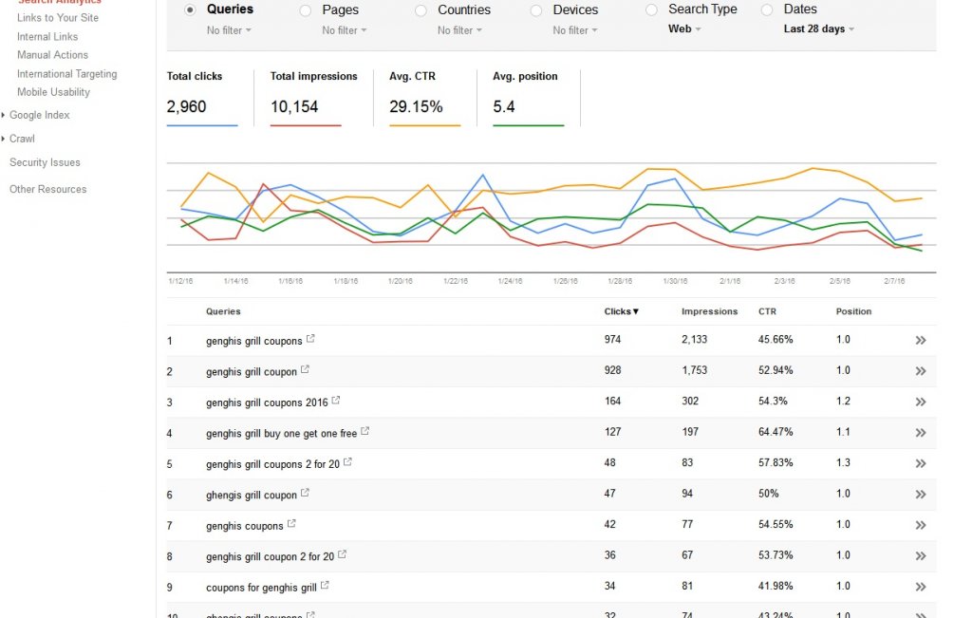Open external link for 'genghis grill buy one get one free'
The image size is (972, 618).
[x=365, y=431]
